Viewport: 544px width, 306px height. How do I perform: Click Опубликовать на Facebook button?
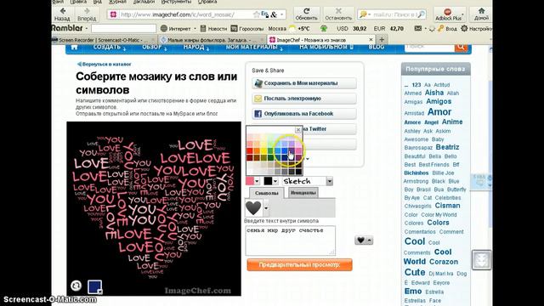click(304, 114)
